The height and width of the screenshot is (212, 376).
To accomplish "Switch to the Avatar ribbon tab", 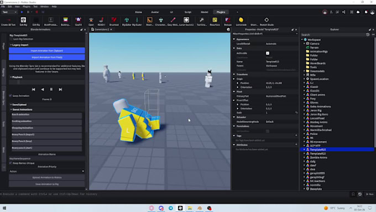I will (155, 12).
